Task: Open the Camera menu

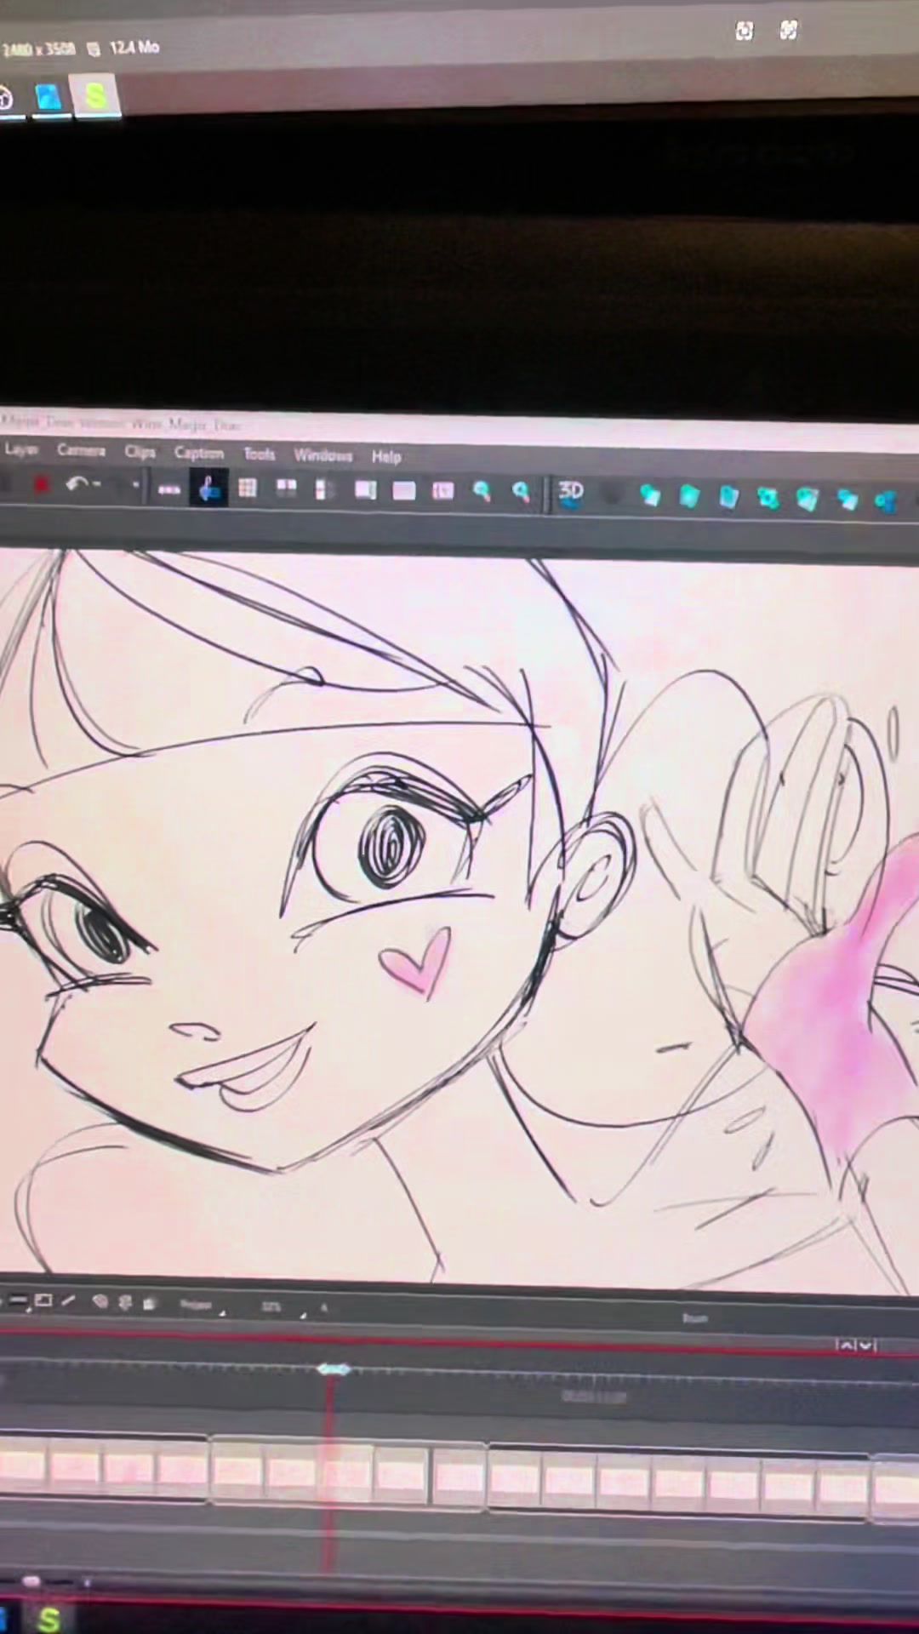Action: pos(81,449)
